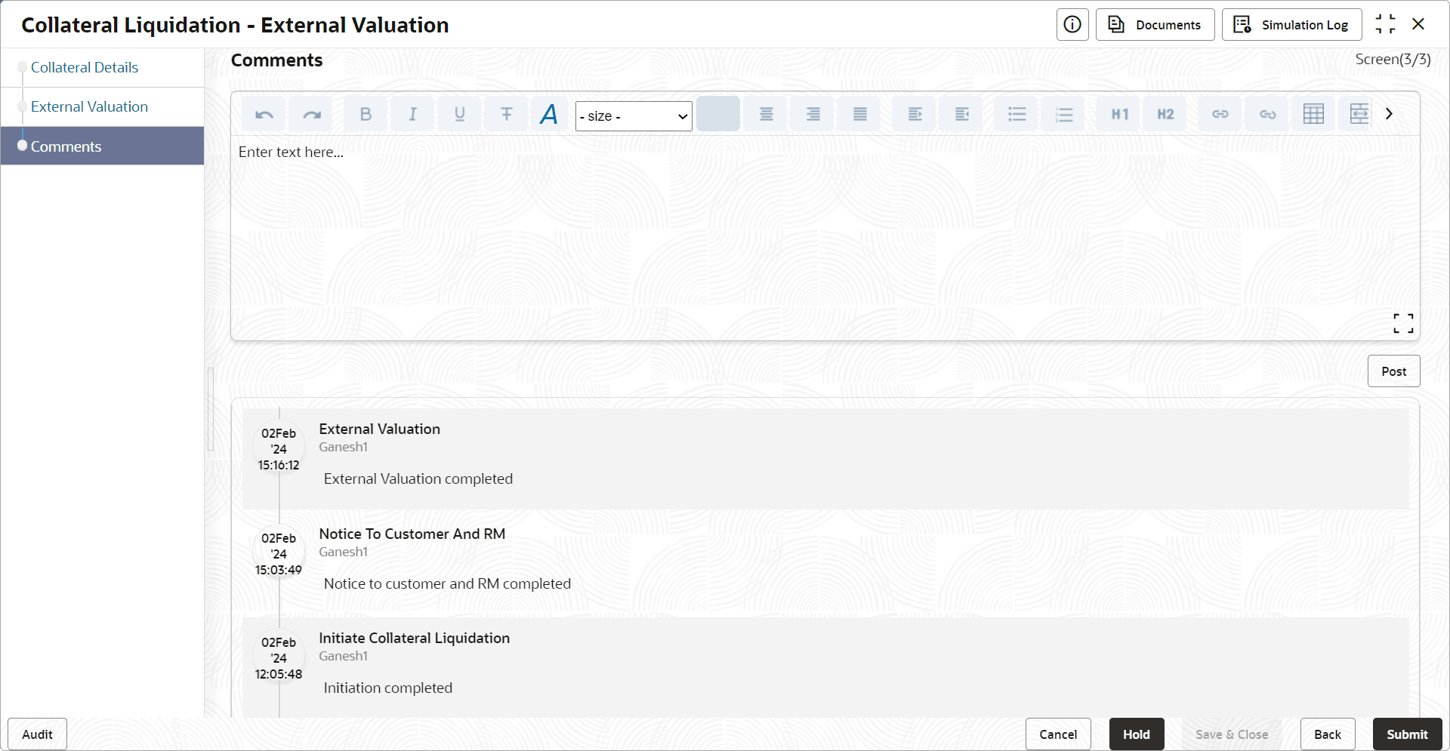The width and height of the screenshot is (1450, 751).
Task: Click the Comments section heading
Action: click(277, 60)
